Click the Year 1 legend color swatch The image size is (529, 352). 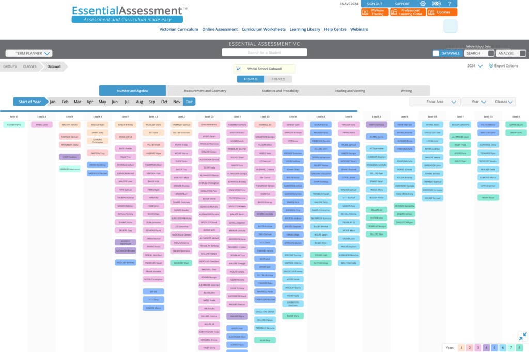coord(461,348)
